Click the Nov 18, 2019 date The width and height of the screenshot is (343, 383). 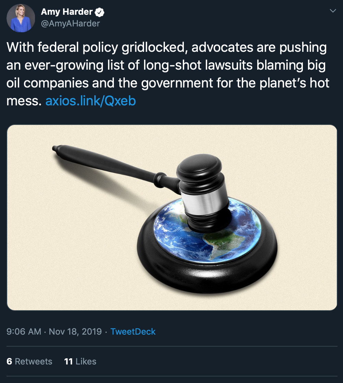click(x=75, y=332)
